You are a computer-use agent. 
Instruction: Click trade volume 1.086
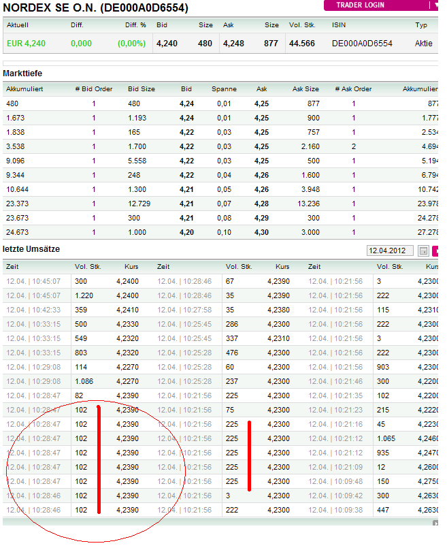(x=84, y=381)
